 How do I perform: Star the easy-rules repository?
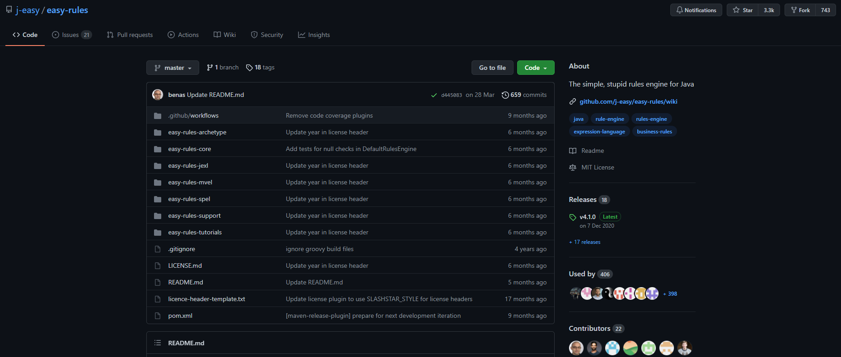tap(743, 10)
